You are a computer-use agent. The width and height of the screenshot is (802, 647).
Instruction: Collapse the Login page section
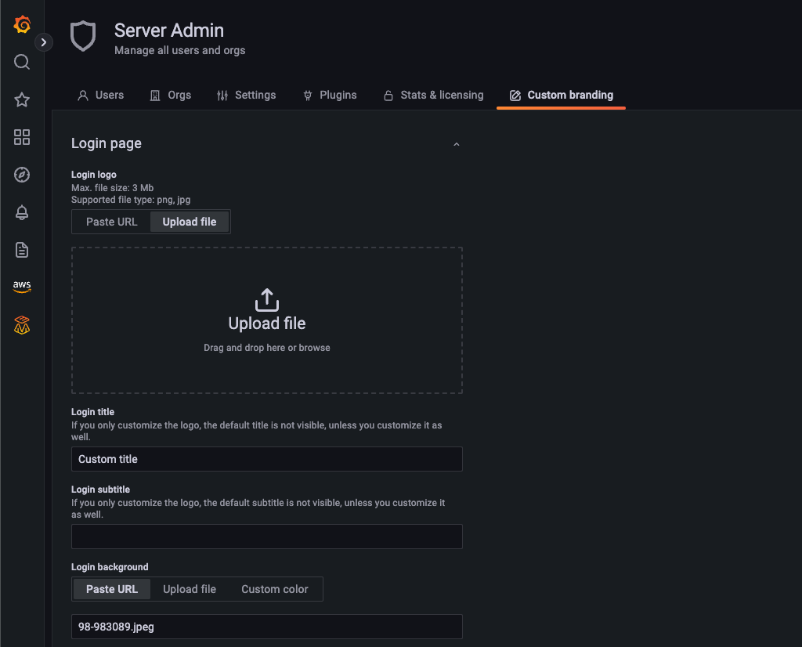456,144
